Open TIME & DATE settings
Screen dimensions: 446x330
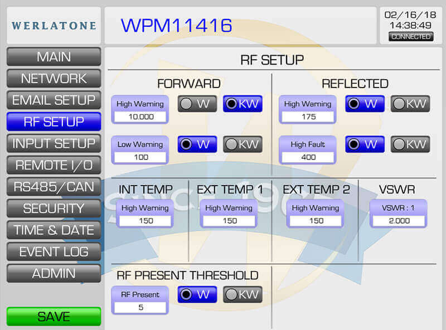(x=54, y=230)
